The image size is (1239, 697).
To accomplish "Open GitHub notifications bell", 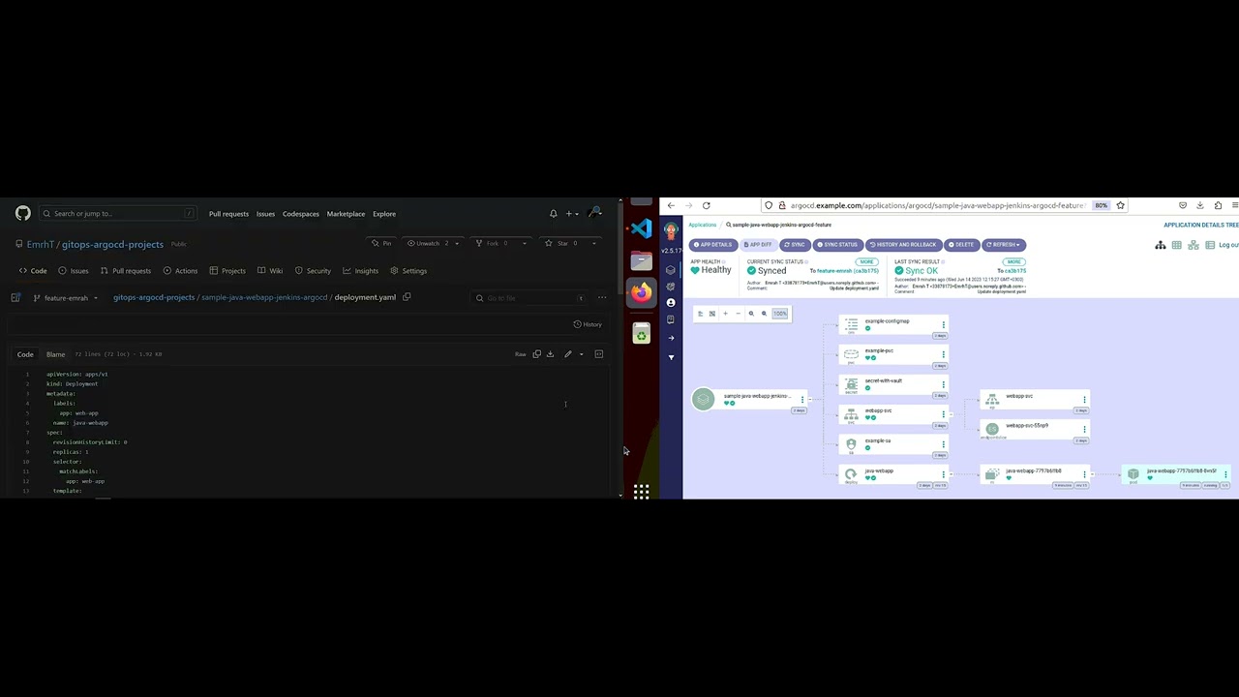I will [x=553, y=214].
